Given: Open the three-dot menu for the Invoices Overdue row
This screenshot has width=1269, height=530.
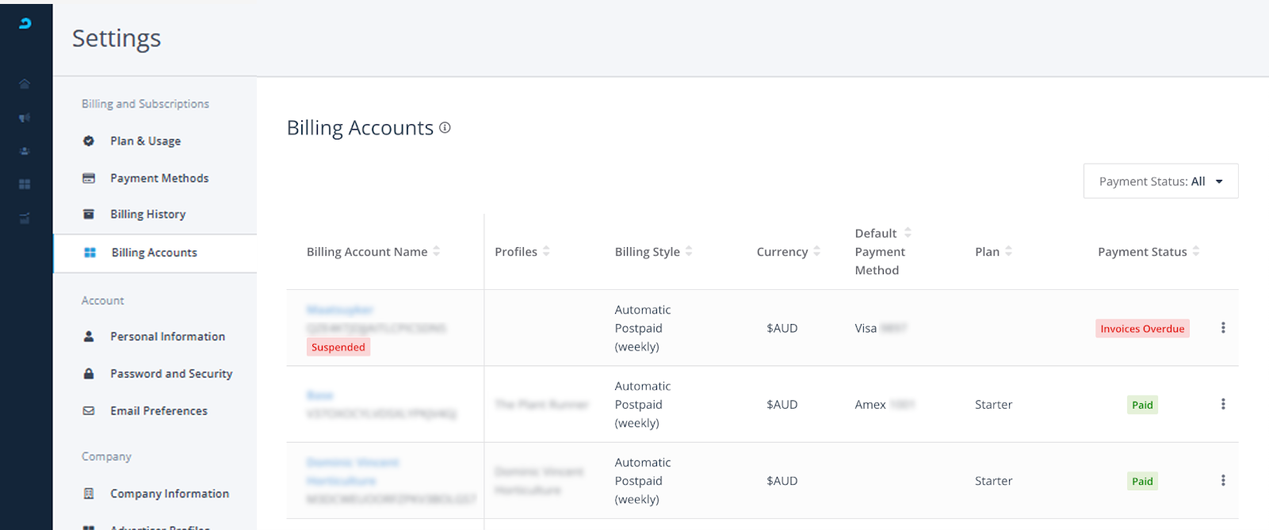Looking at the screenshot, I should coord(1222,328).
